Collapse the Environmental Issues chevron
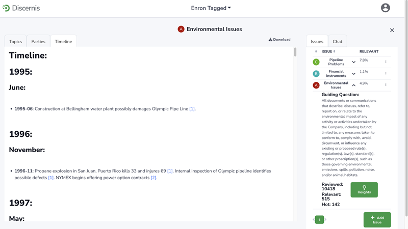Image resolution: width=408 pixels, height=229 pixels. (353, 85)
